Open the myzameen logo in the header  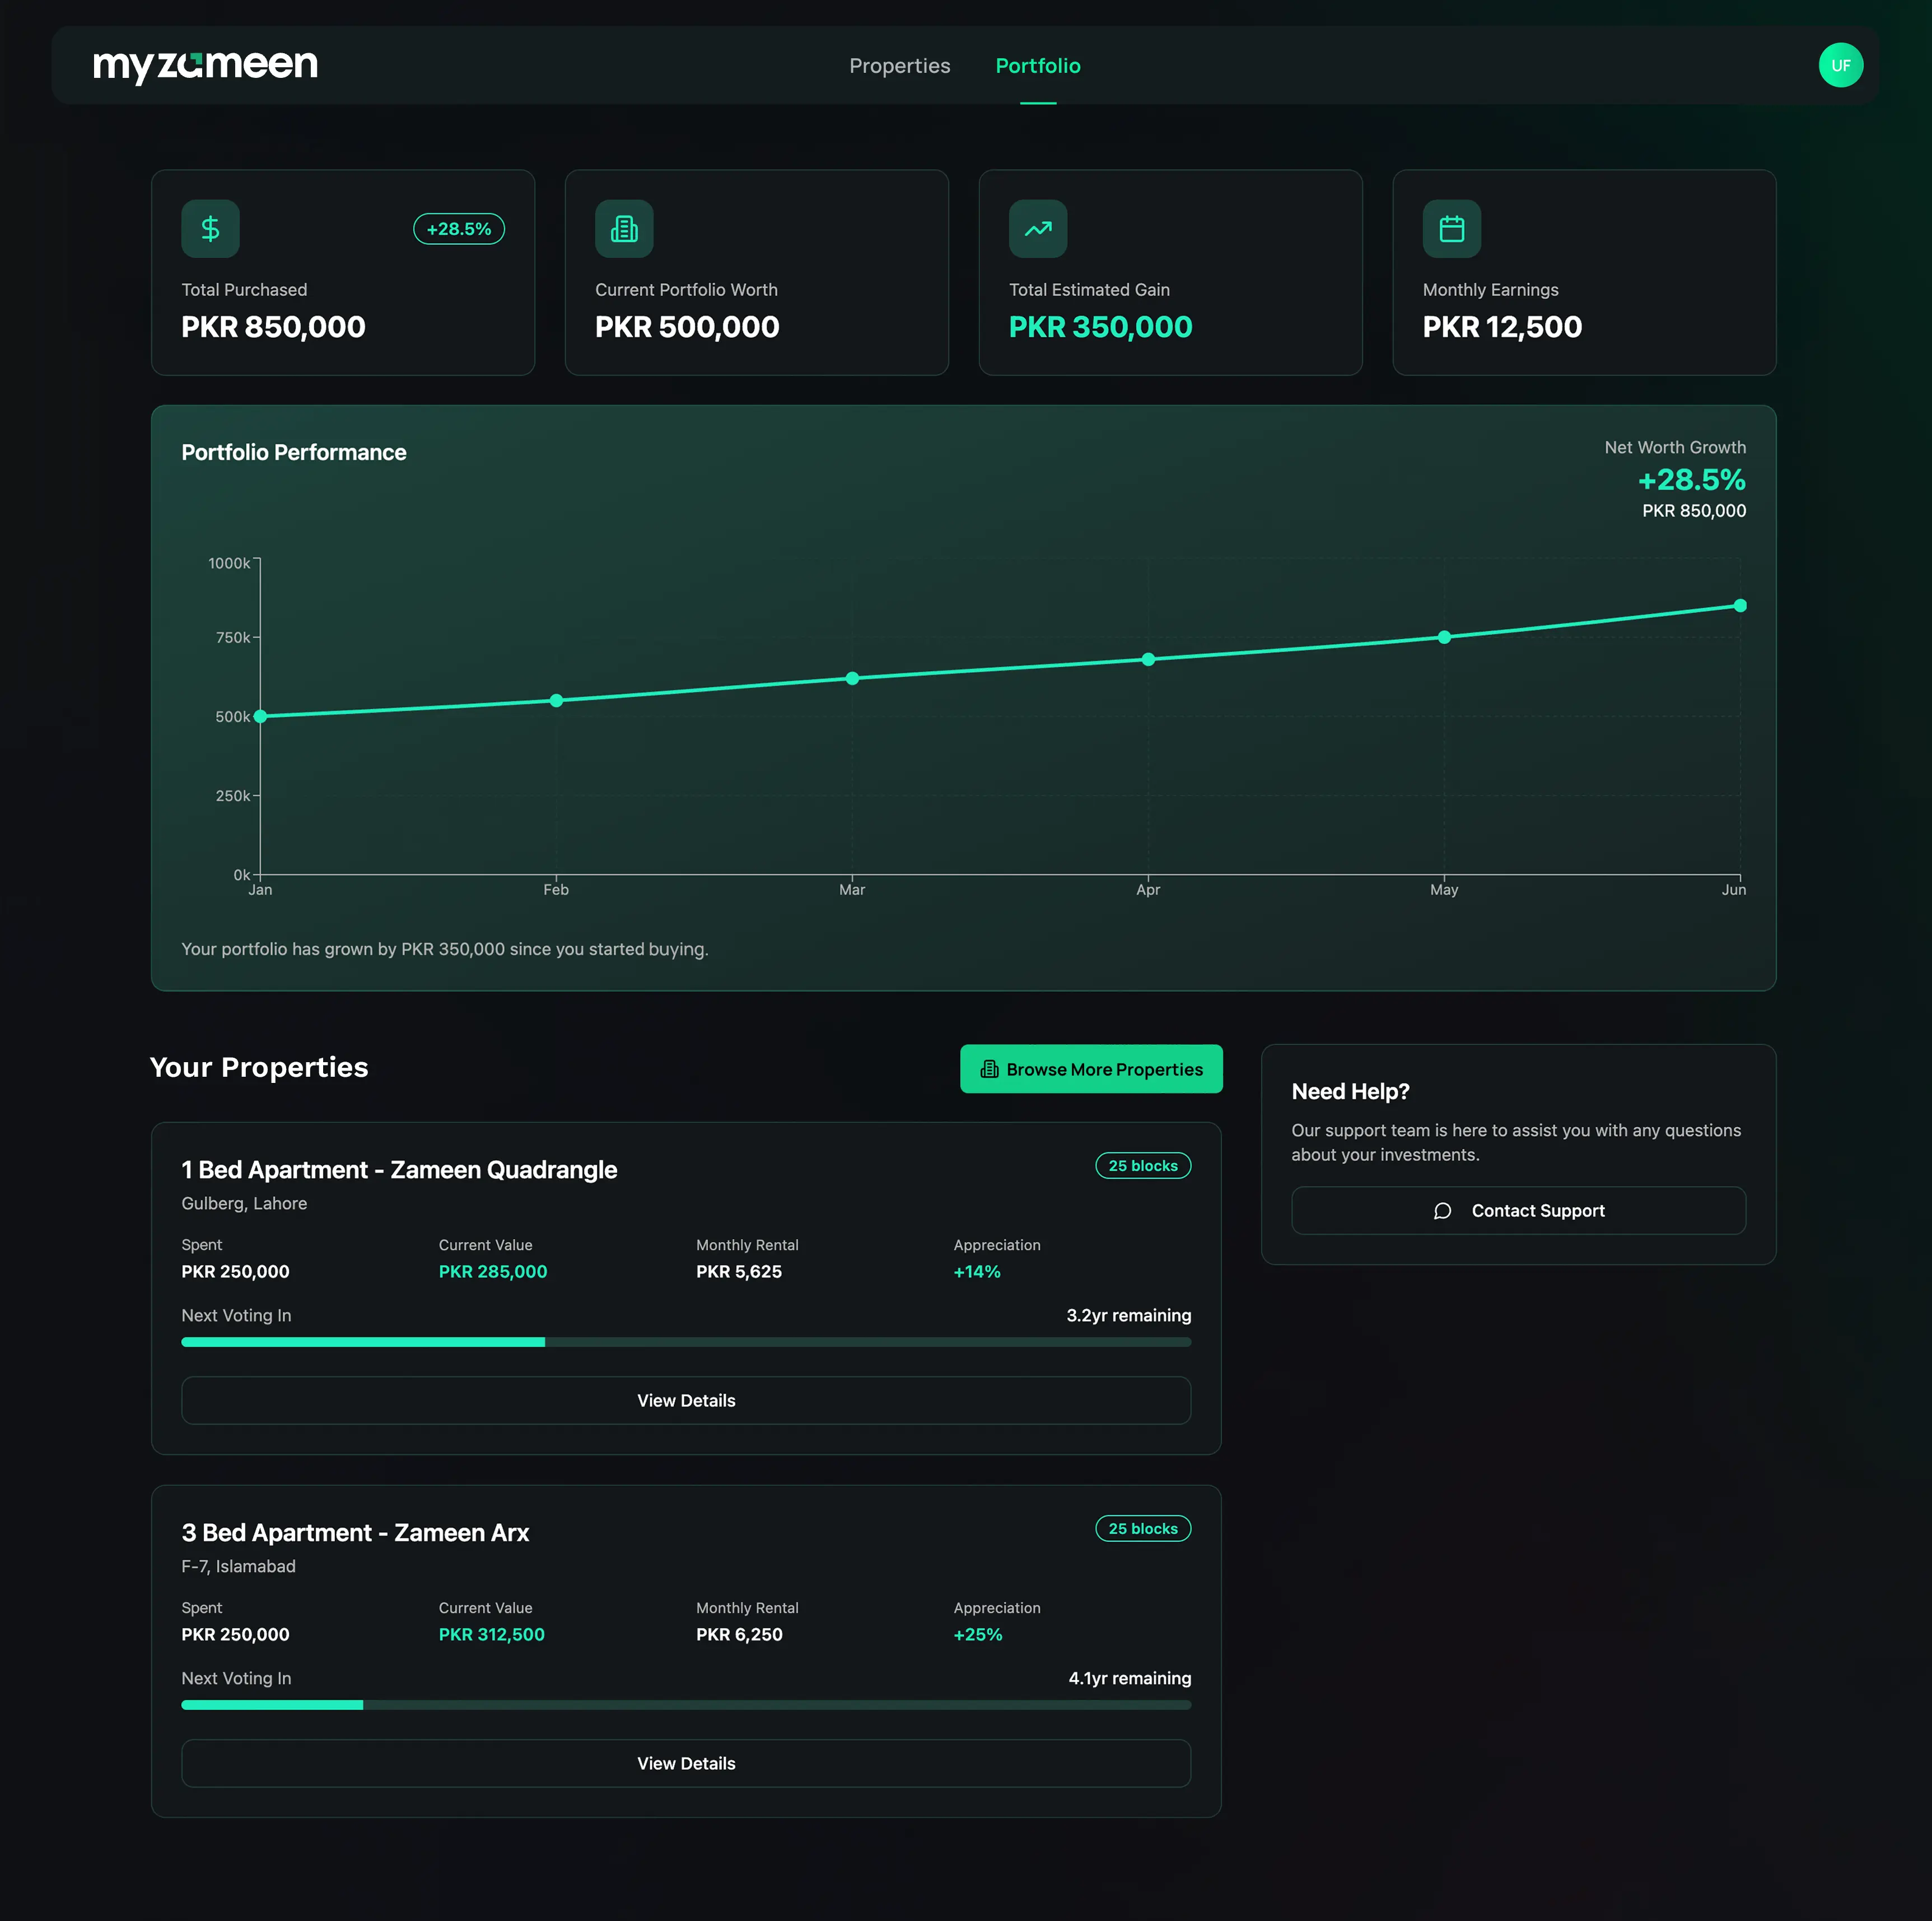pos(204,64)
